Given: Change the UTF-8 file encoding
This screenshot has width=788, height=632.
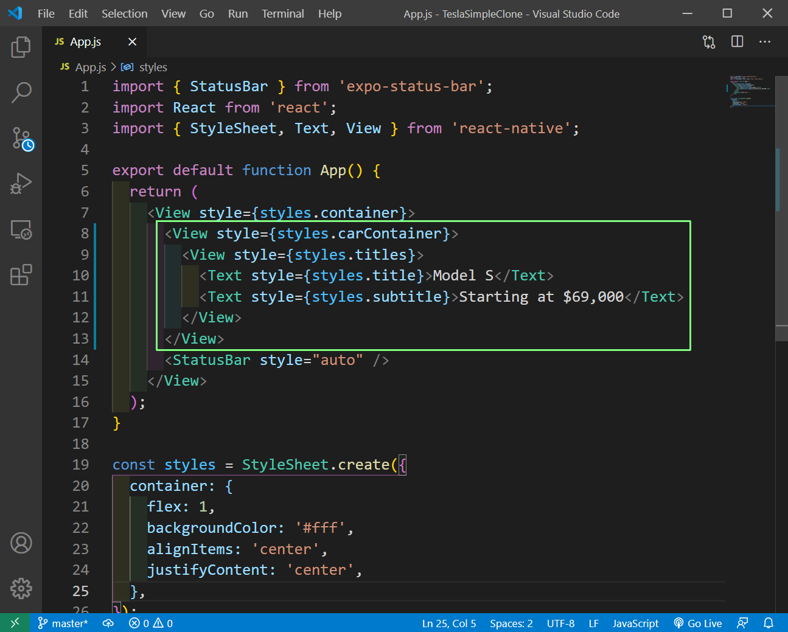Looking at the screenshot, I should (x=560, y=623).
